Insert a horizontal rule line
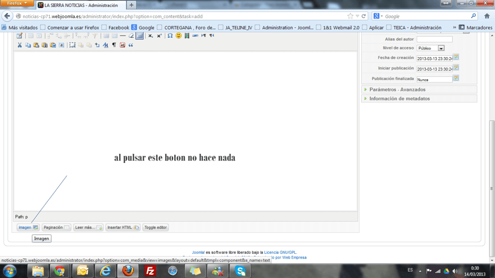This screenshot has width=495, height=278. [x=123, y=36]
